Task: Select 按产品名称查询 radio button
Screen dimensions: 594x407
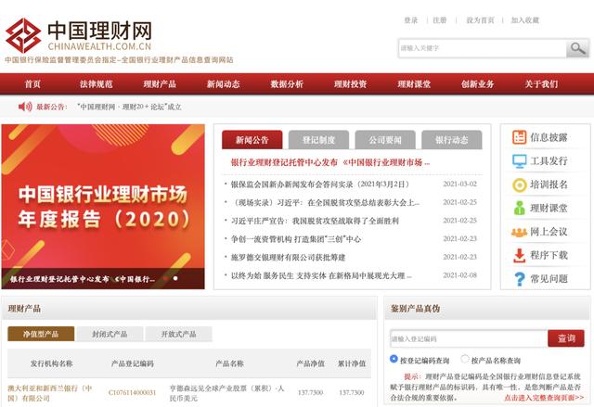Action: [465, 359]
